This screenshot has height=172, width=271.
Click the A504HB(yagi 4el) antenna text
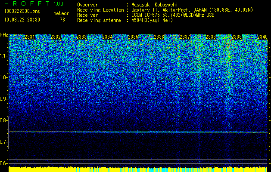[152, 20]
